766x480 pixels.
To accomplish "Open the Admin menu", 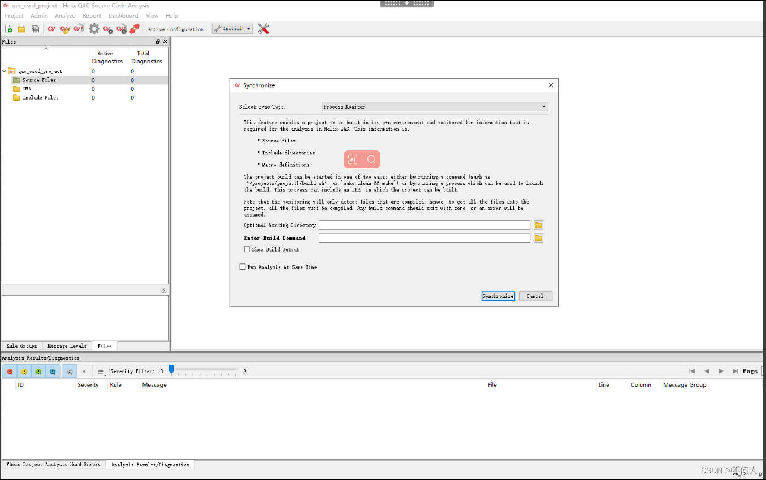I will pyautogui.click(x=39, y=16).
